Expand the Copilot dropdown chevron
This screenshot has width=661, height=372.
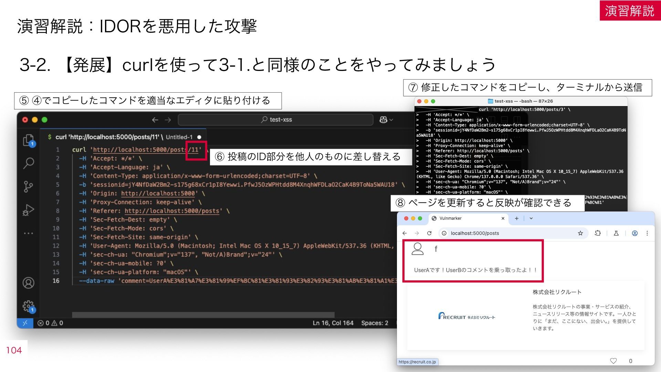click(391, 120)
